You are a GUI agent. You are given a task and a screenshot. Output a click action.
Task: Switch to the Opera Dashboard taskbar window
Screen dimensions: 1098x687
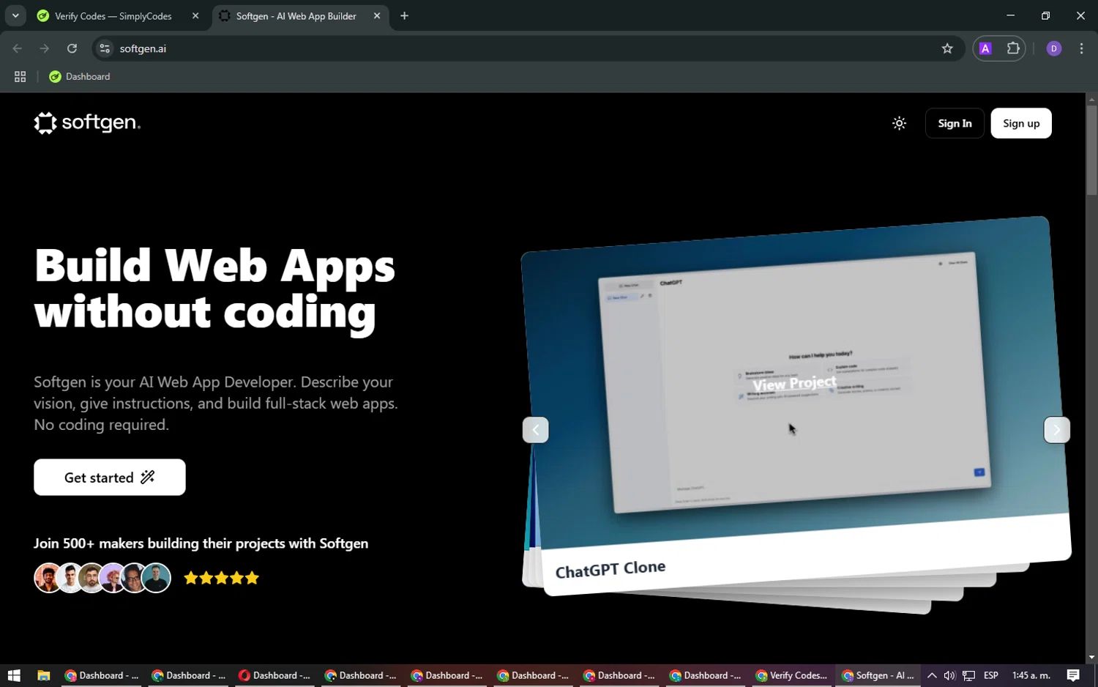click(274, 675)
